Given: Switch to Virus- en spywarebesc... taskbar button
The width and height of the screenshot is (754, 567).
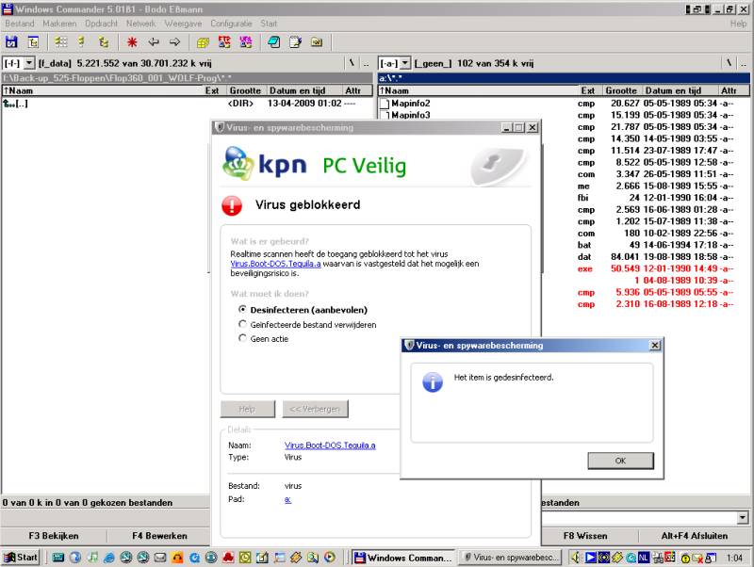Looking at the screenshot, I should pyautogui.click(x=511, y=558).
